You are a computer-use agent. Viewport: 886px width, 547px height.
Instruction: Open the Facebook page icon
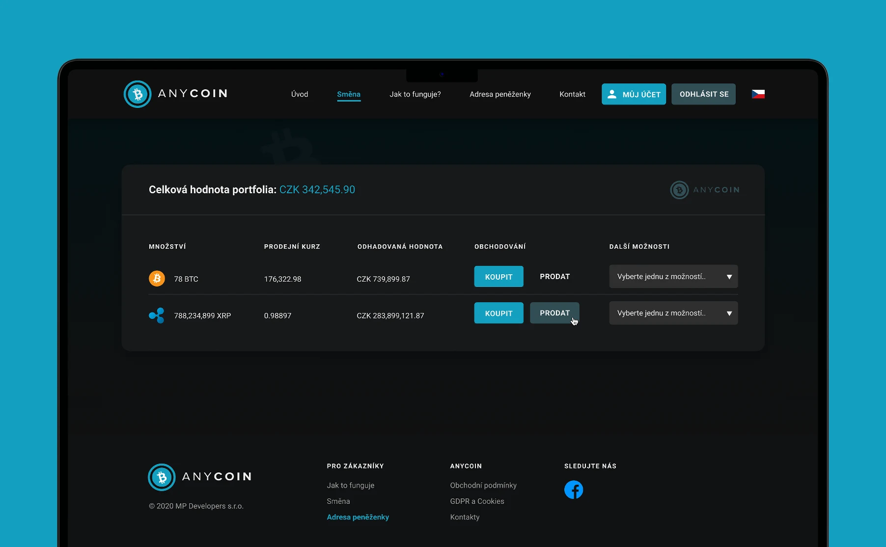click(573, 490)
